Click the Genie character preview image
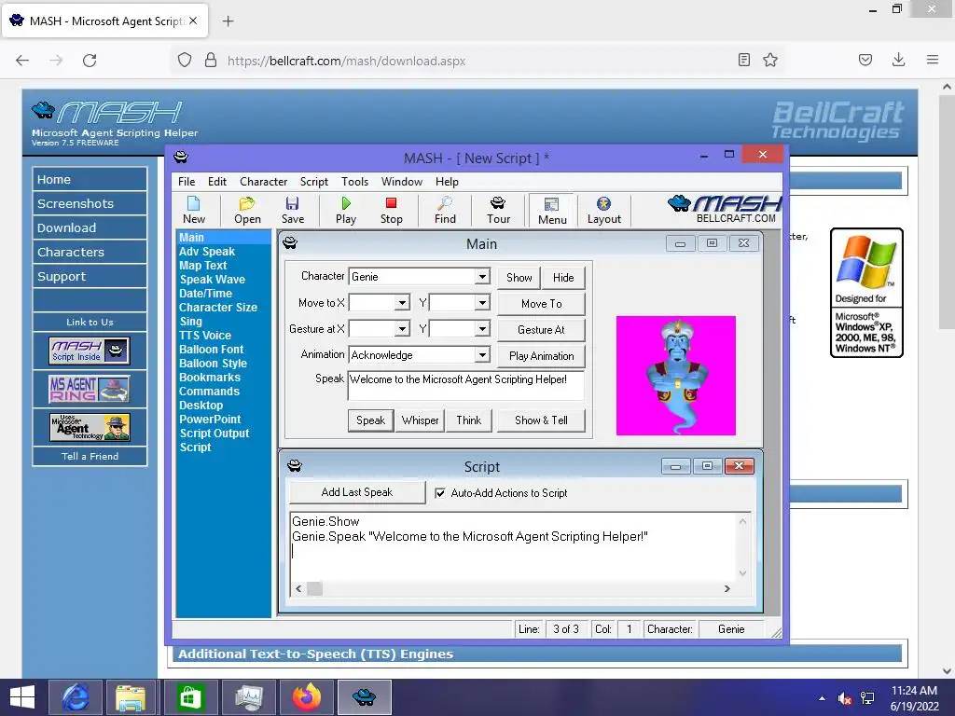This screenshot has height=716, width=955. pyautogui.click(x=675, y=376)
